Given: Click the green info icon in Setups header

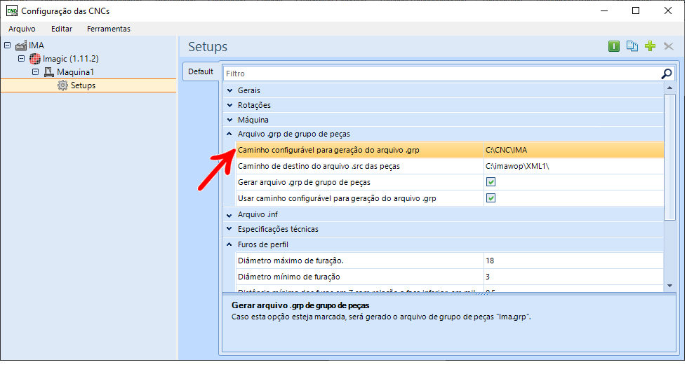Looking at the screenshot, I should pos(614,46).
